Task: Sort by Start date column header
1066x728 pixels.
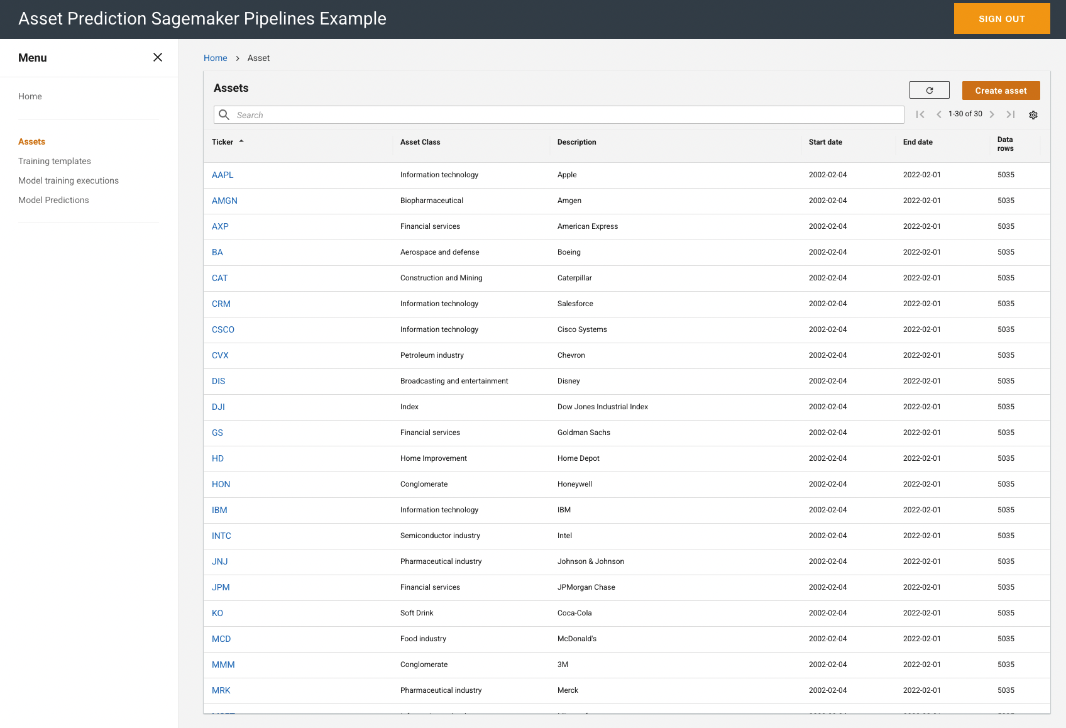Action: pyautogui.click(x=825, y=142)
